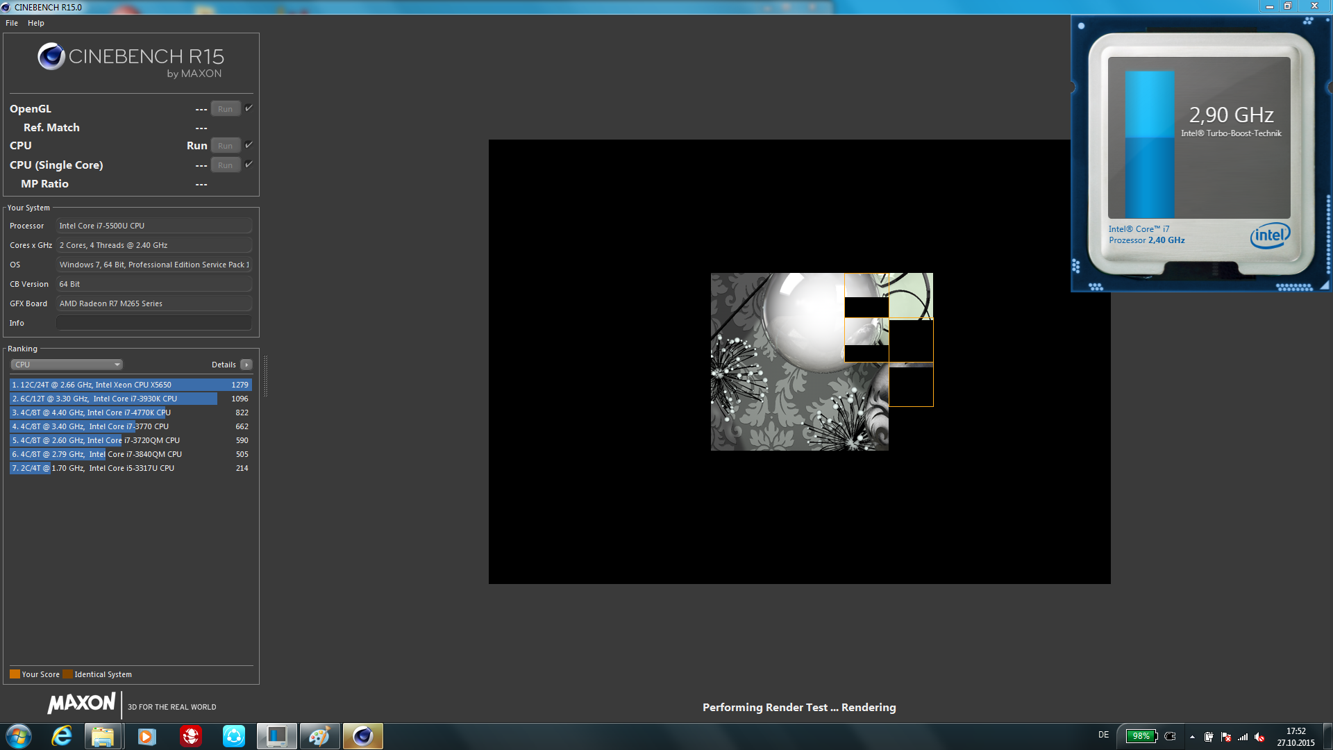Viewport: 1333px width, 750px height.
Task: Click the brown Identical System swatch
Action: click(67, 674)
